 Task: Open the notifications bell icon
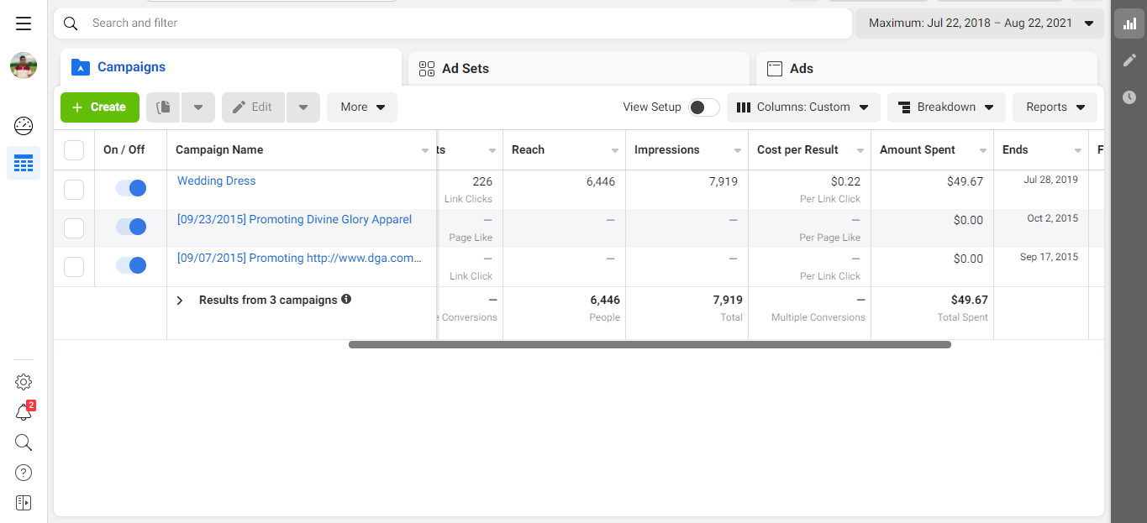pyautogui.click(x=24, y=412)
